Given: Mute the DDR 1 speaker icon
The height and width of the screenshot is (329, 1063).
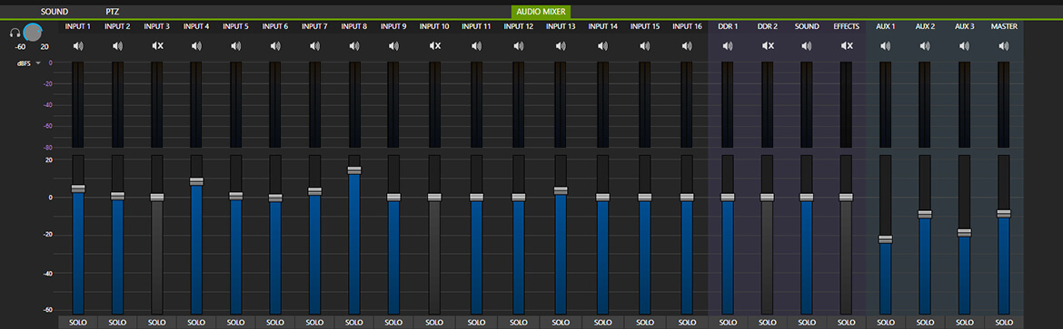Looking at the screenshot, I should [728, 46].
